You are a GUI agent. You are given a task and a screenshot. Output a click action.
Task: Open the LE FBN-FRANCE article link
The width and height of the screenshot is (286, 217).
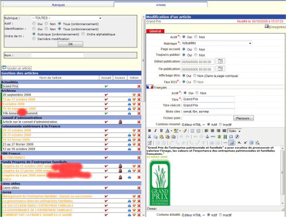[14, 158]
